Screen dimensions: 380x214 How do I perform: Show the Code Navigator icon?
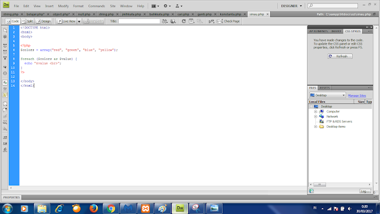pyautogui.click(x=5, y=37)
